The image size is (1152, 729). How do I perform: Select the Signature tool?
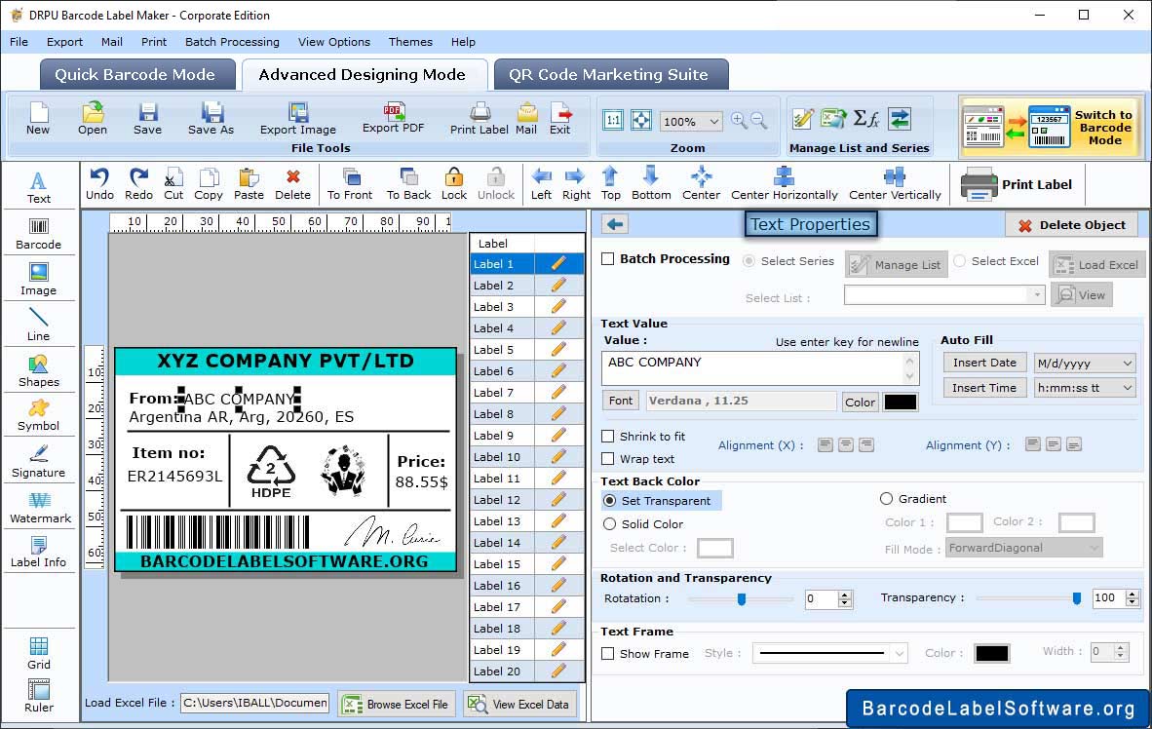(x=38, y=462)
